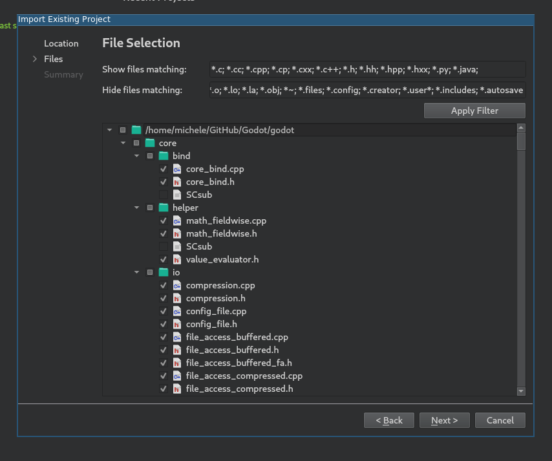Toggle the partial checkbox next to core folder
552x461 pixels.
[136, 143]
